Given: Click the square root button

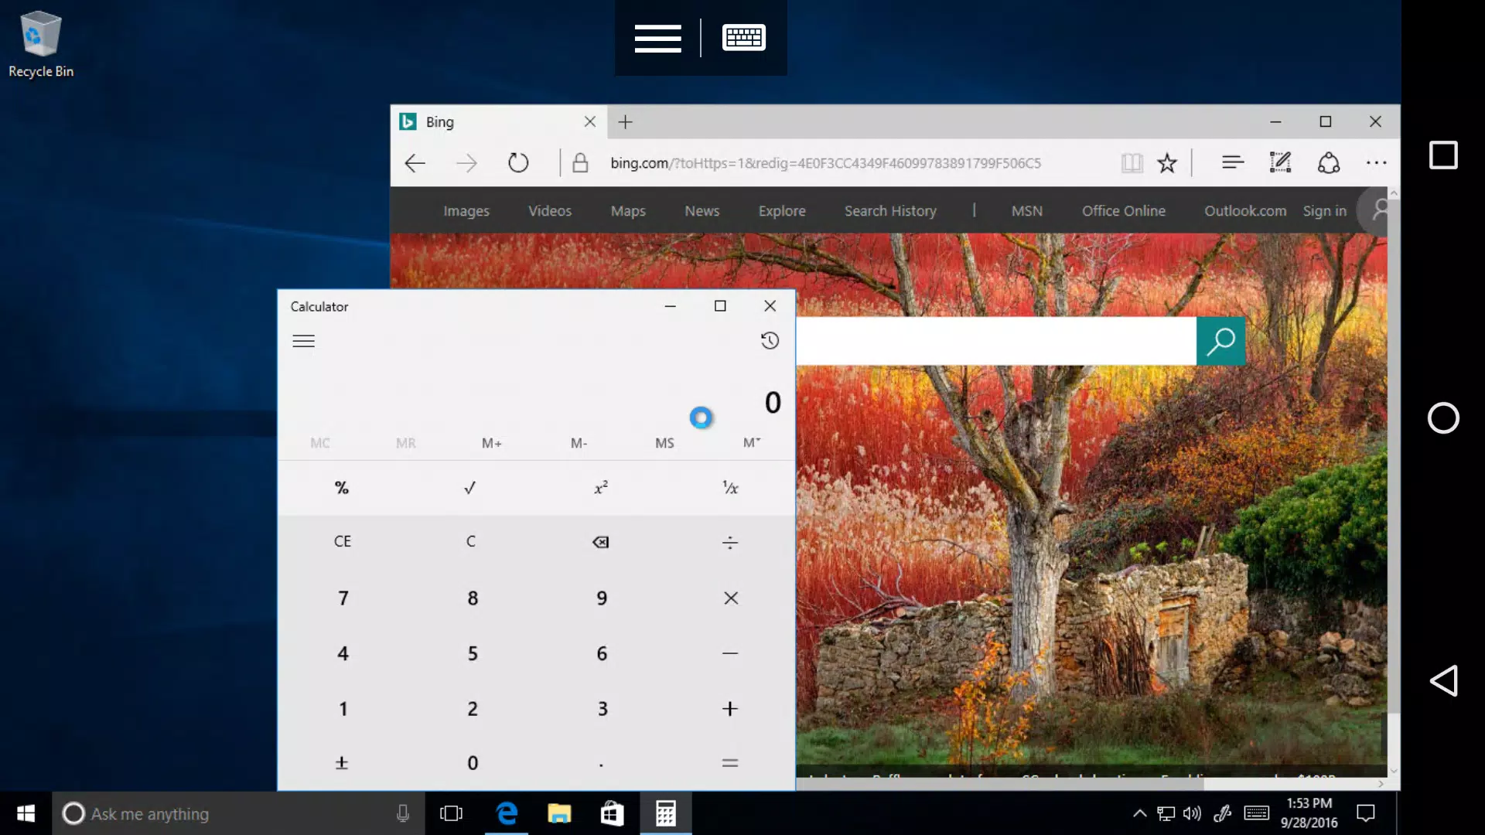Looking at the screenshot, I should pos(470,487).
